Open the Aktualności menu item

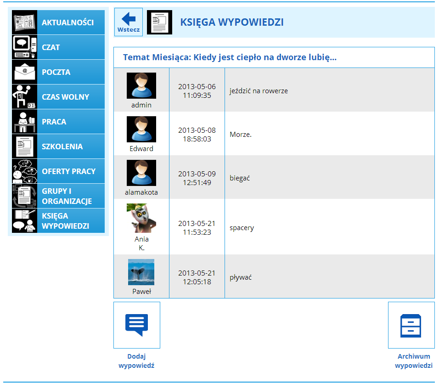(x=58, y=23)
